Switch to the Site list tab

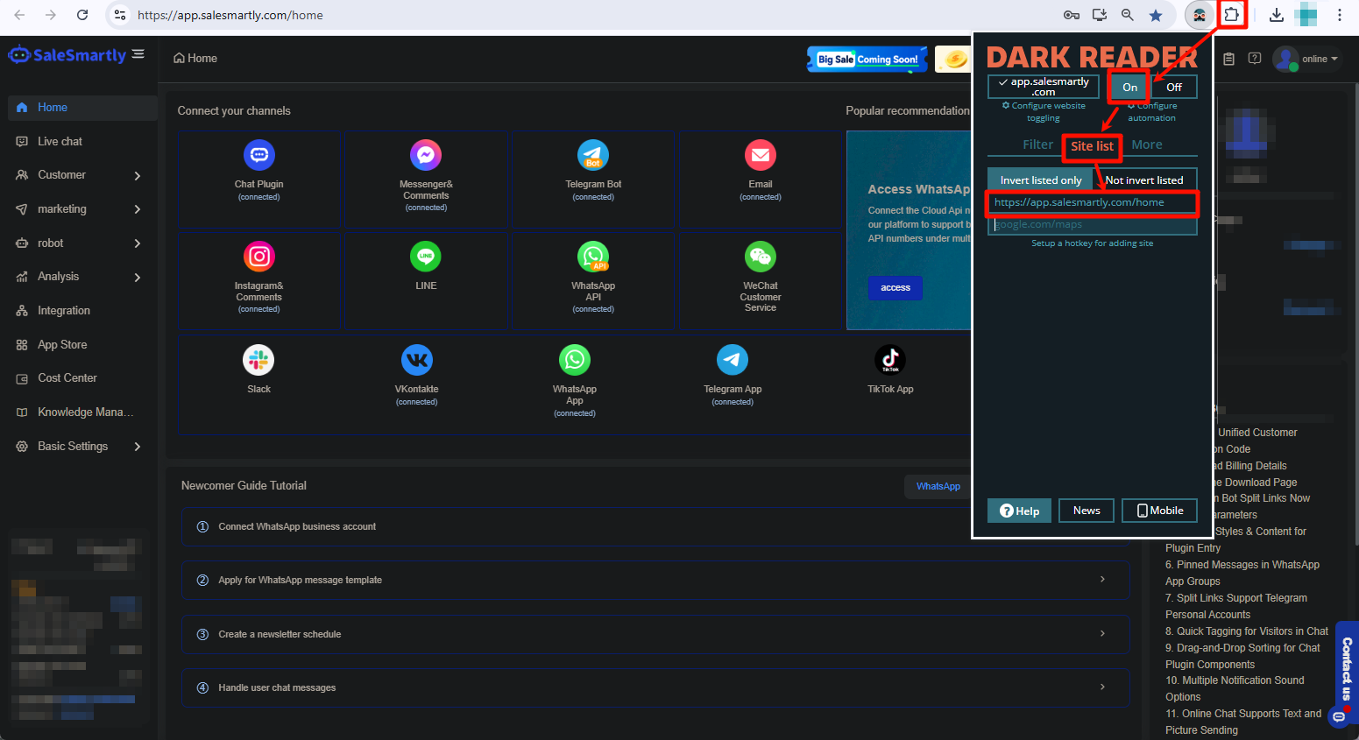pos(1092,144)
